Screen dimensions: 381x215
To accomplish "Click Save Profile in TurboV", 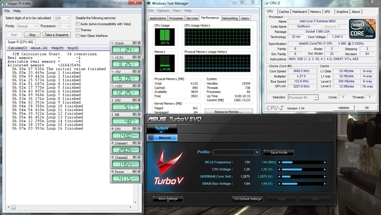I will coord(279,153).
